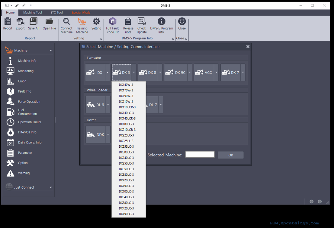Open the DMS-5 Program Info round icon
The width and height of the screenshot is (334, 228).
162,21
